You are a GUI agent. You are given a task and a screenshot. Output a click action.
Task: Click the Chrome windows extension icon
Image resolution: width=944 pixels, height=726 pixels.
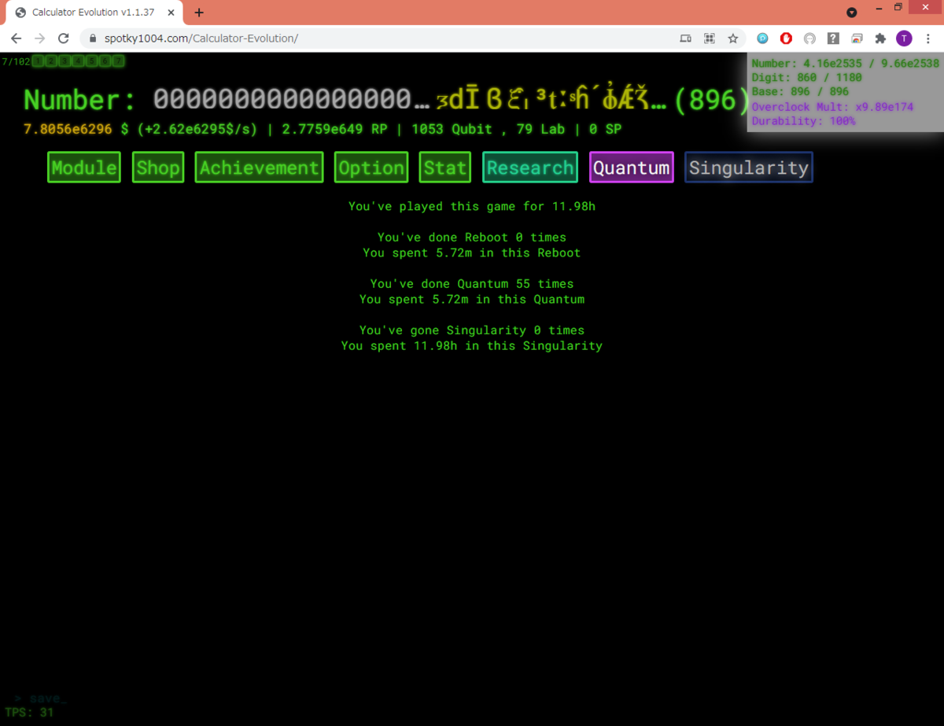857,38
